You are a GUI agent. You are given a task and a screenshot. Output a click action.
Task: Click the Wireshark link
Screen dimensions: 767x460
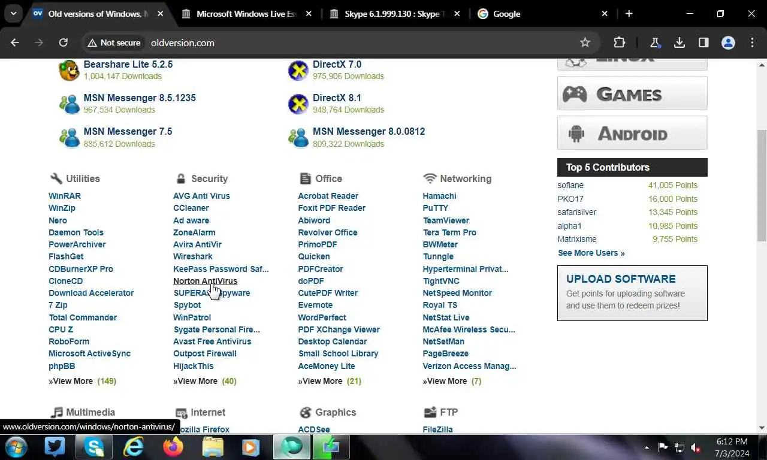click(x=193, y=256)
